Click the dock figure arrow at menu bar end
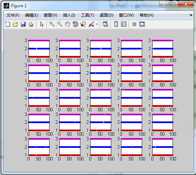Viewport: 196px width, 175px height. [x=191, y=15]
